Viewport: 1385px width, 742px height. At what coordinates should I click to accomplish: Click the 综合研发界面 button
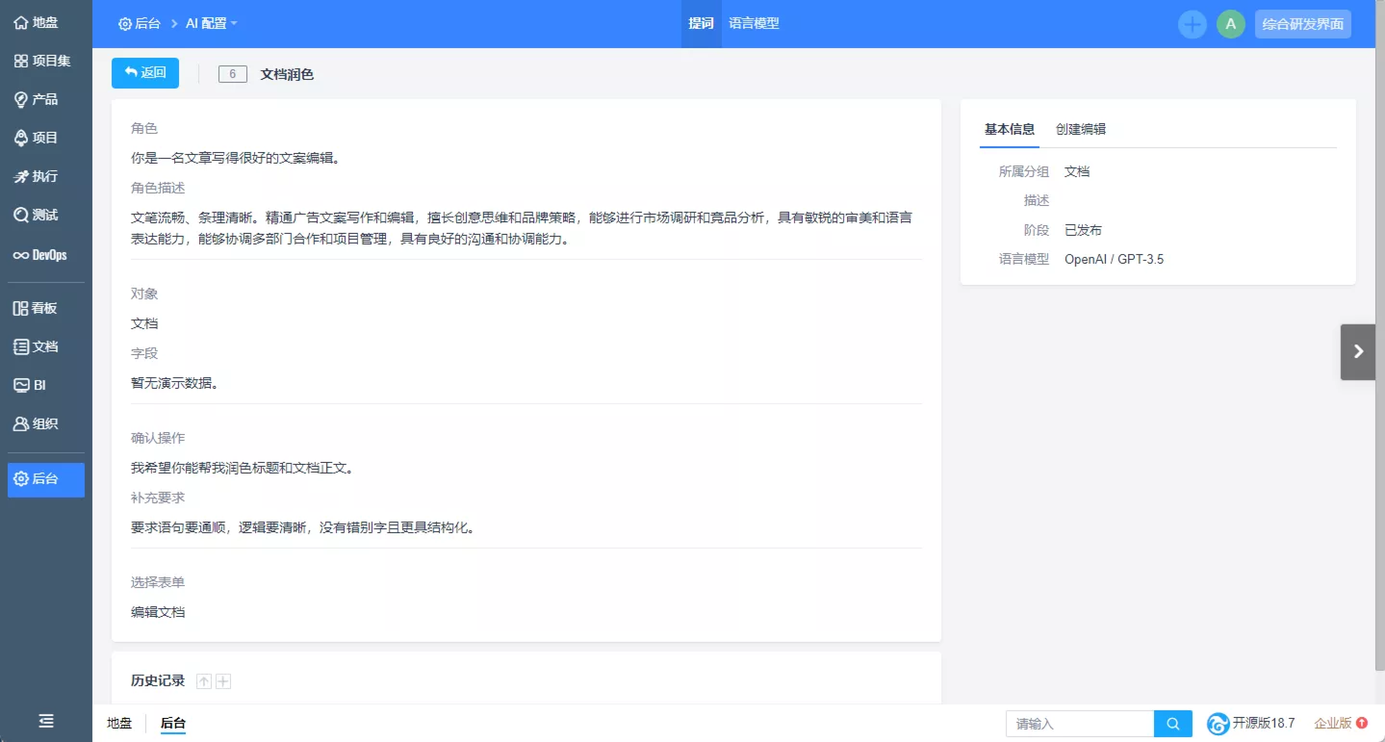tap(1302, 24)
